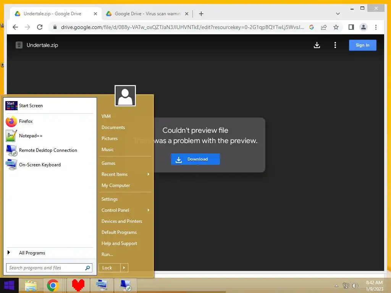The image size is (391, 293).
Task: Reload the current page
Action: (x=40, y=27)
